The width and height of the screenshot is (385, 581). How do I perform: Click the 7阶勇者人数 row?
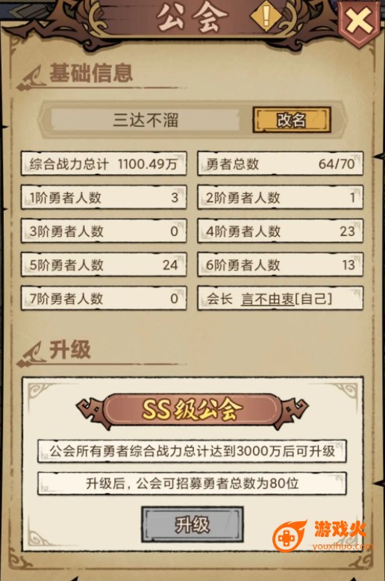pos(104,298)
